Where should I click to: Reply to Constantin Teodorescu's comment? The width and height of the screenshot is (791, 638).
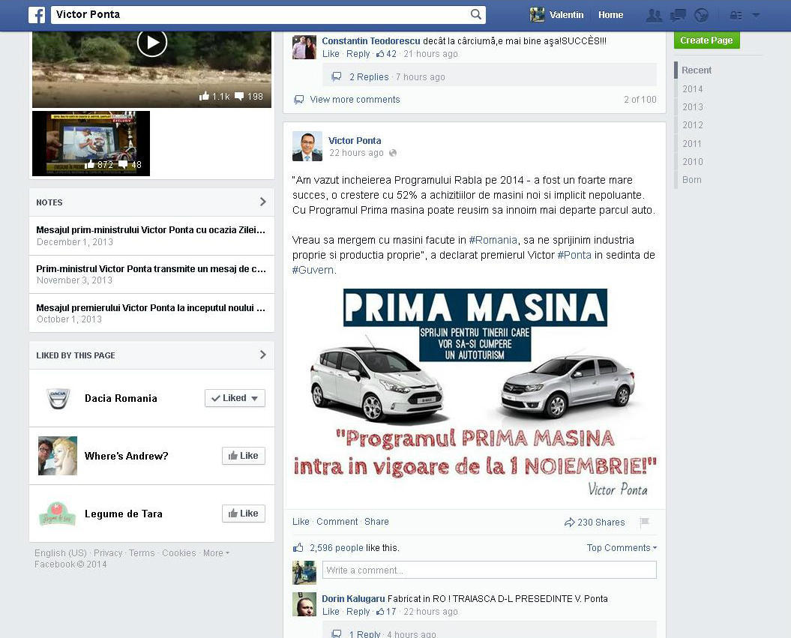358,53
